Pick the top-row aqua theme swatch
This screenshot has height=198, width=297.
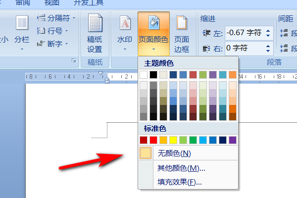tap(223, 75)
